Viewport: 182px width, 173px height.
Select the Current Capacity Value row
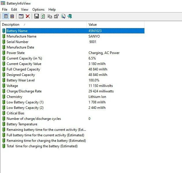(73, 64)
